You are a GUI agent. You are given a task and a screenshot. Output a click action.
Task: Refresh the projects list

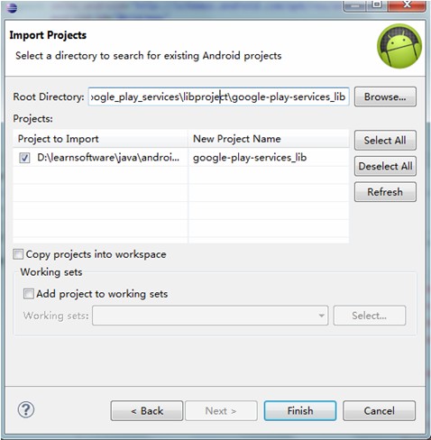385,192
